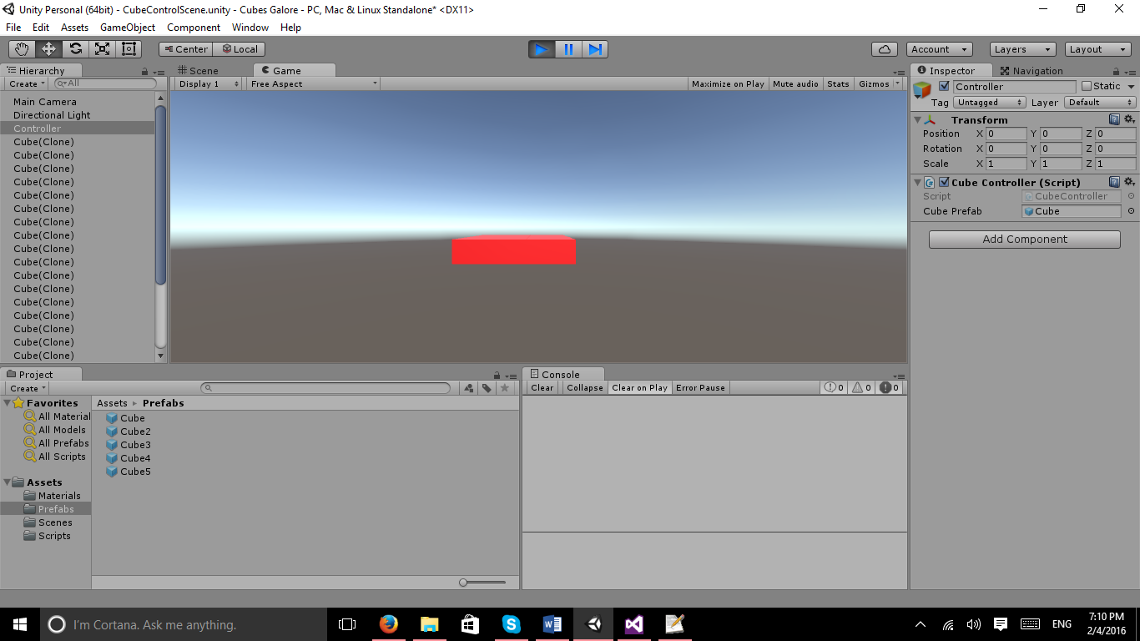Open object picker for Cube Prefab
The width and height of the screenshot is (1140, 641).
click(x=1131, y=211)
